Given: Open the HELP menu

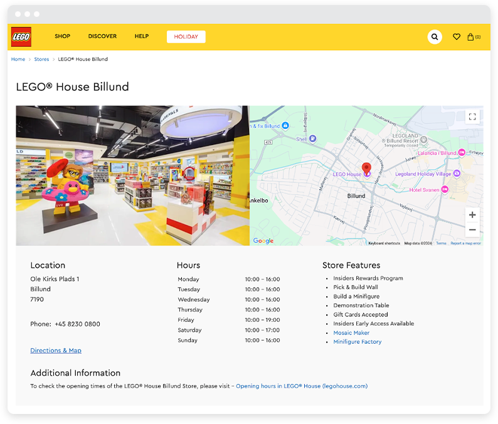Looking at the screenshot, I should tap(142, 36).
